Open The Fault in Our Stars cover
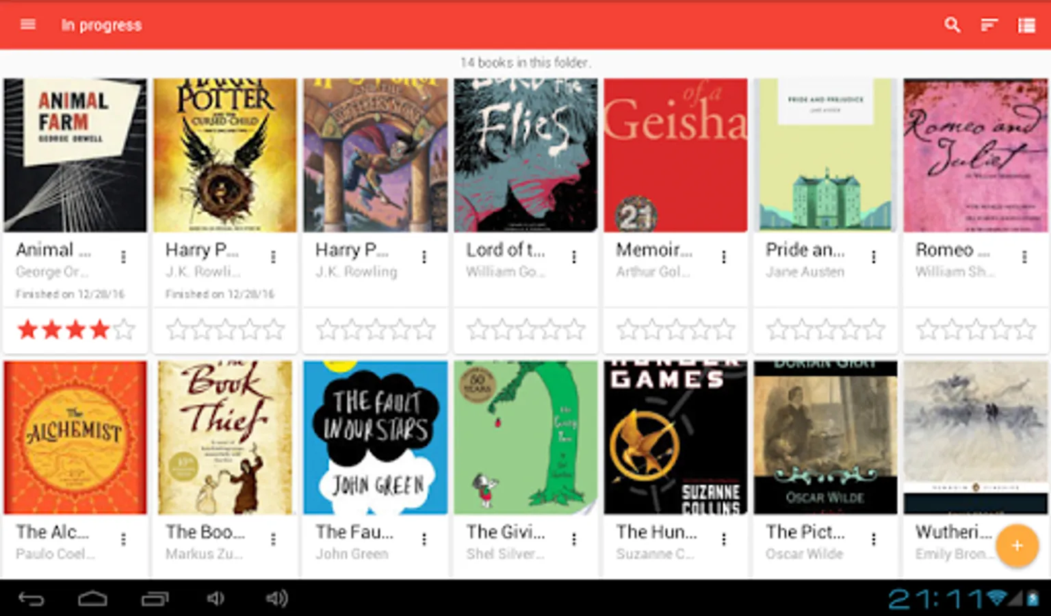1051x616 pixels. coord(376,437)
